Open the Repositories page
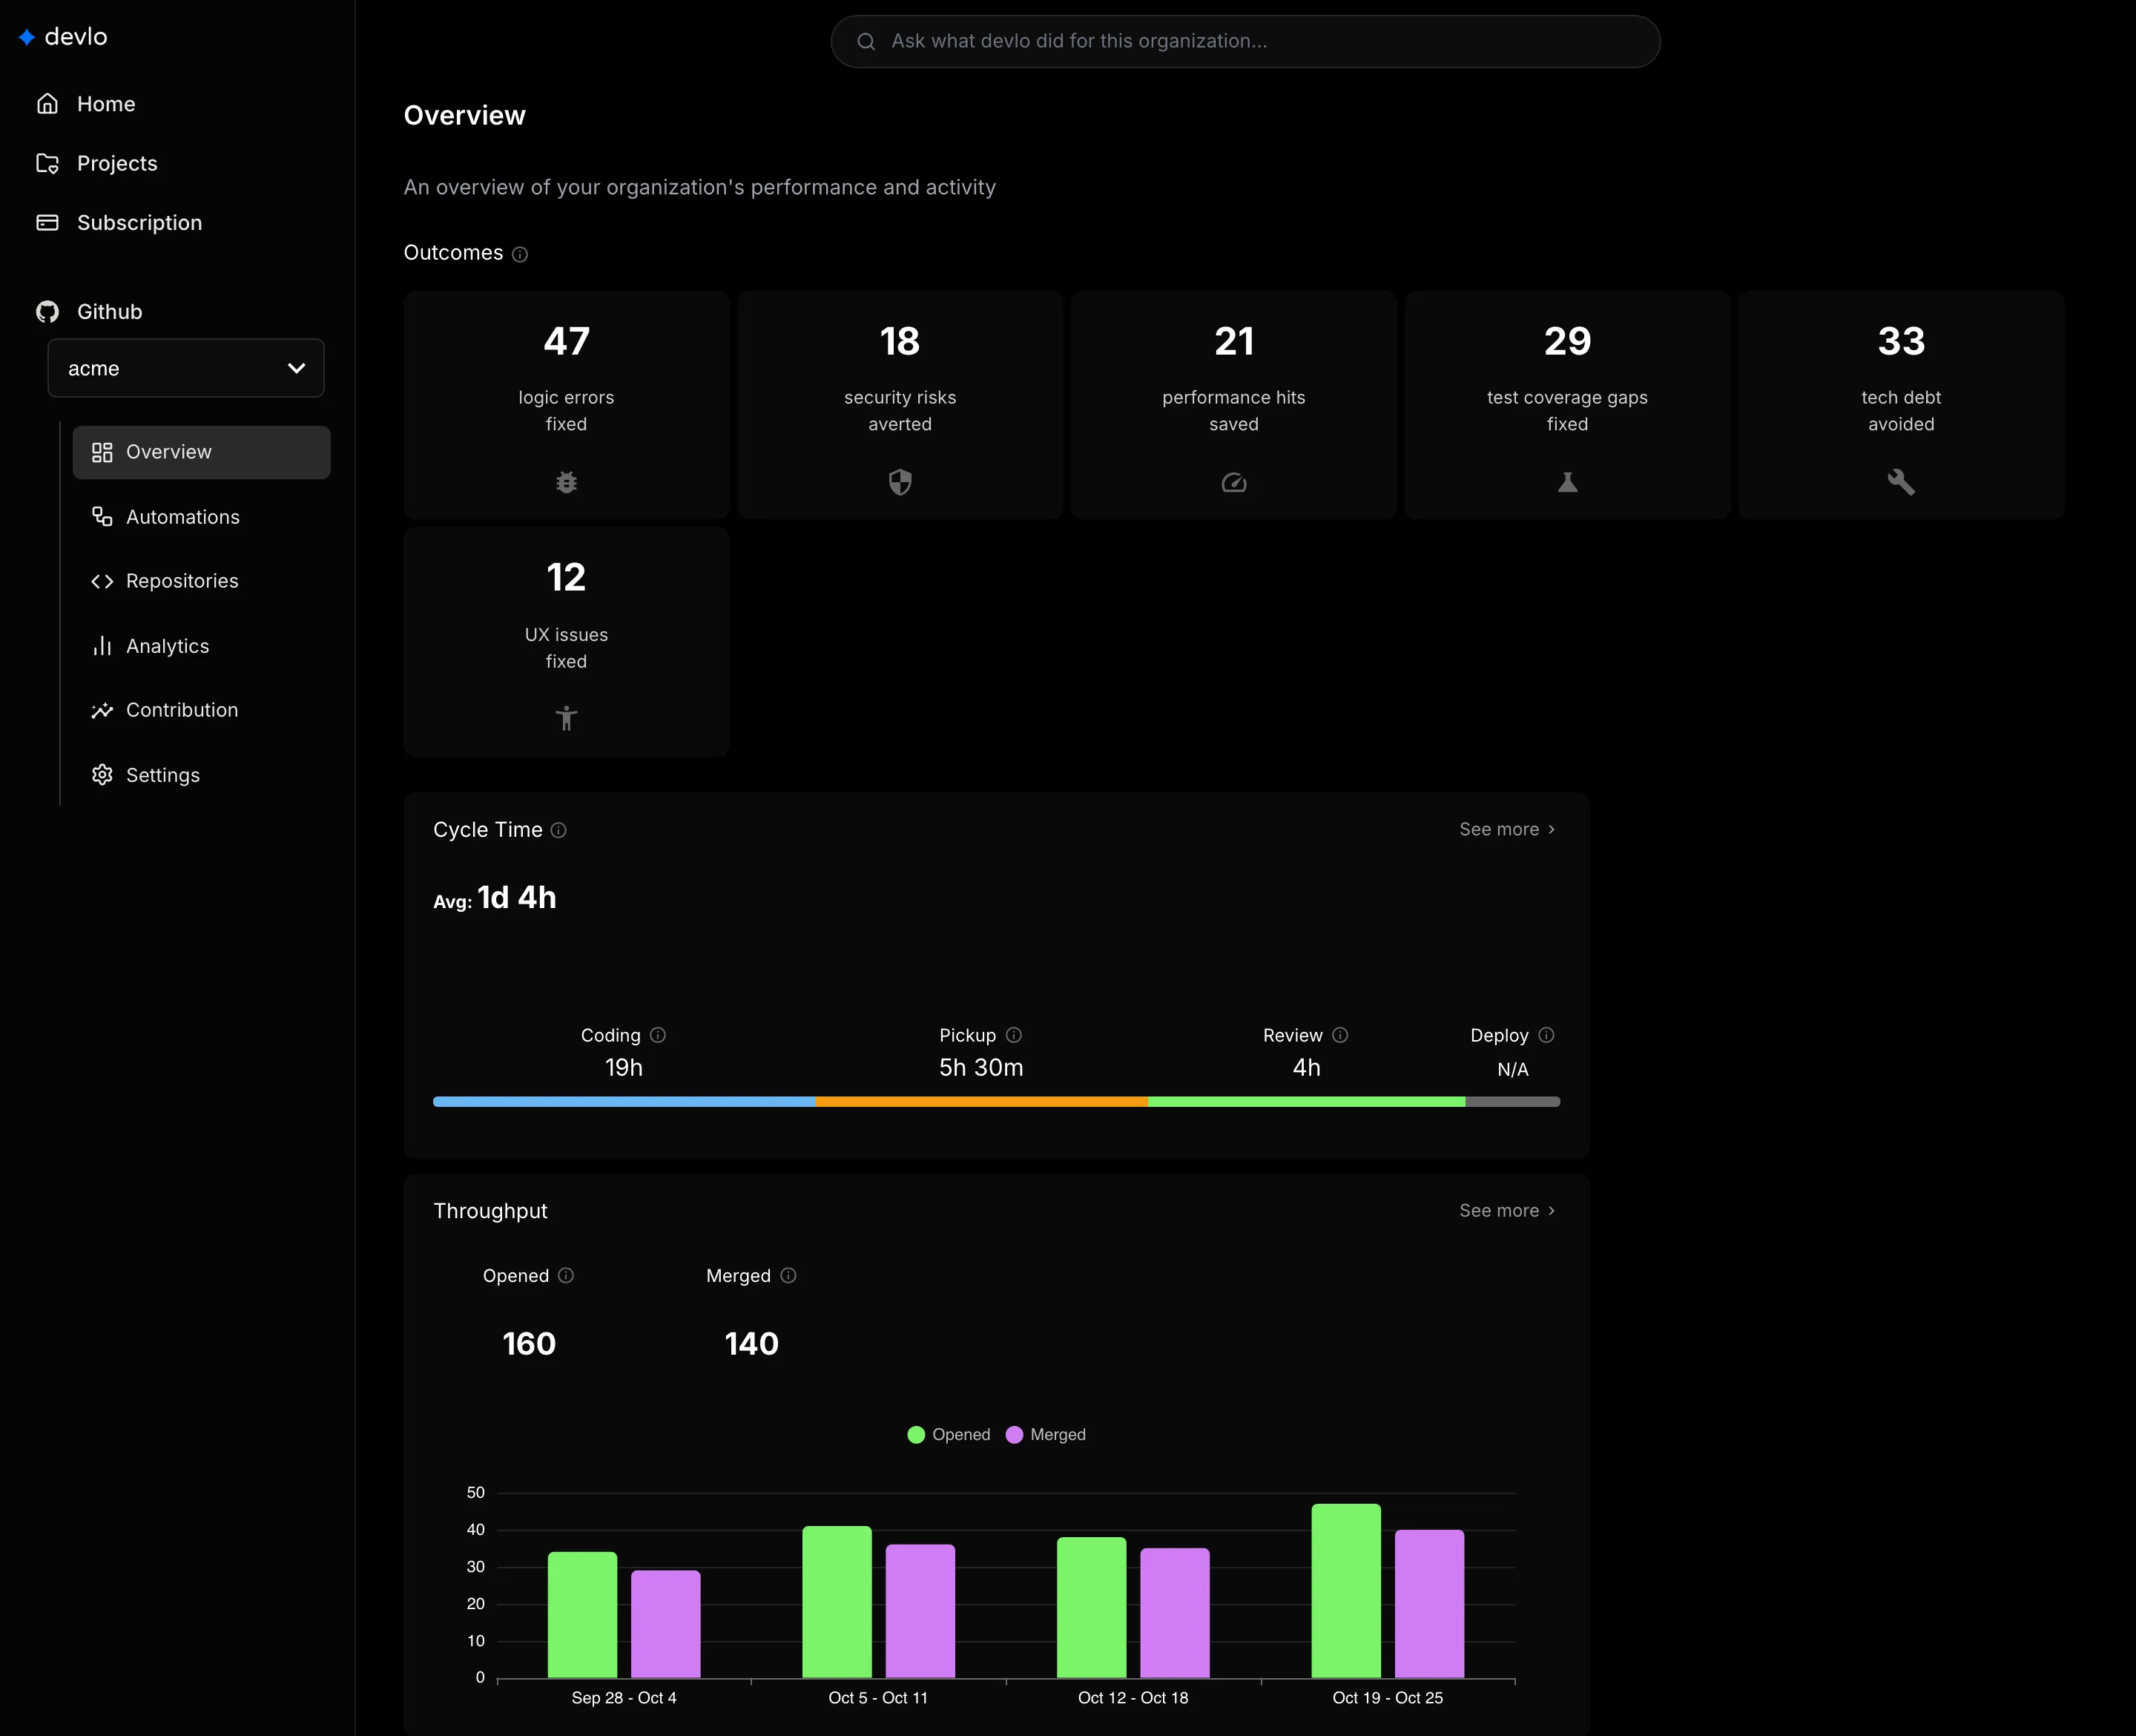 (x=182, y=581)
